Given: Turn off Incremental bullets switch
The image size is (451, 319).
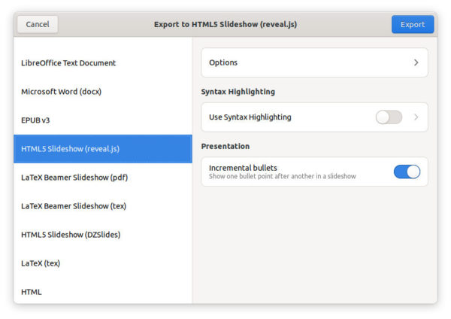Looking at the screenshot, I should [x=407, y=172].
